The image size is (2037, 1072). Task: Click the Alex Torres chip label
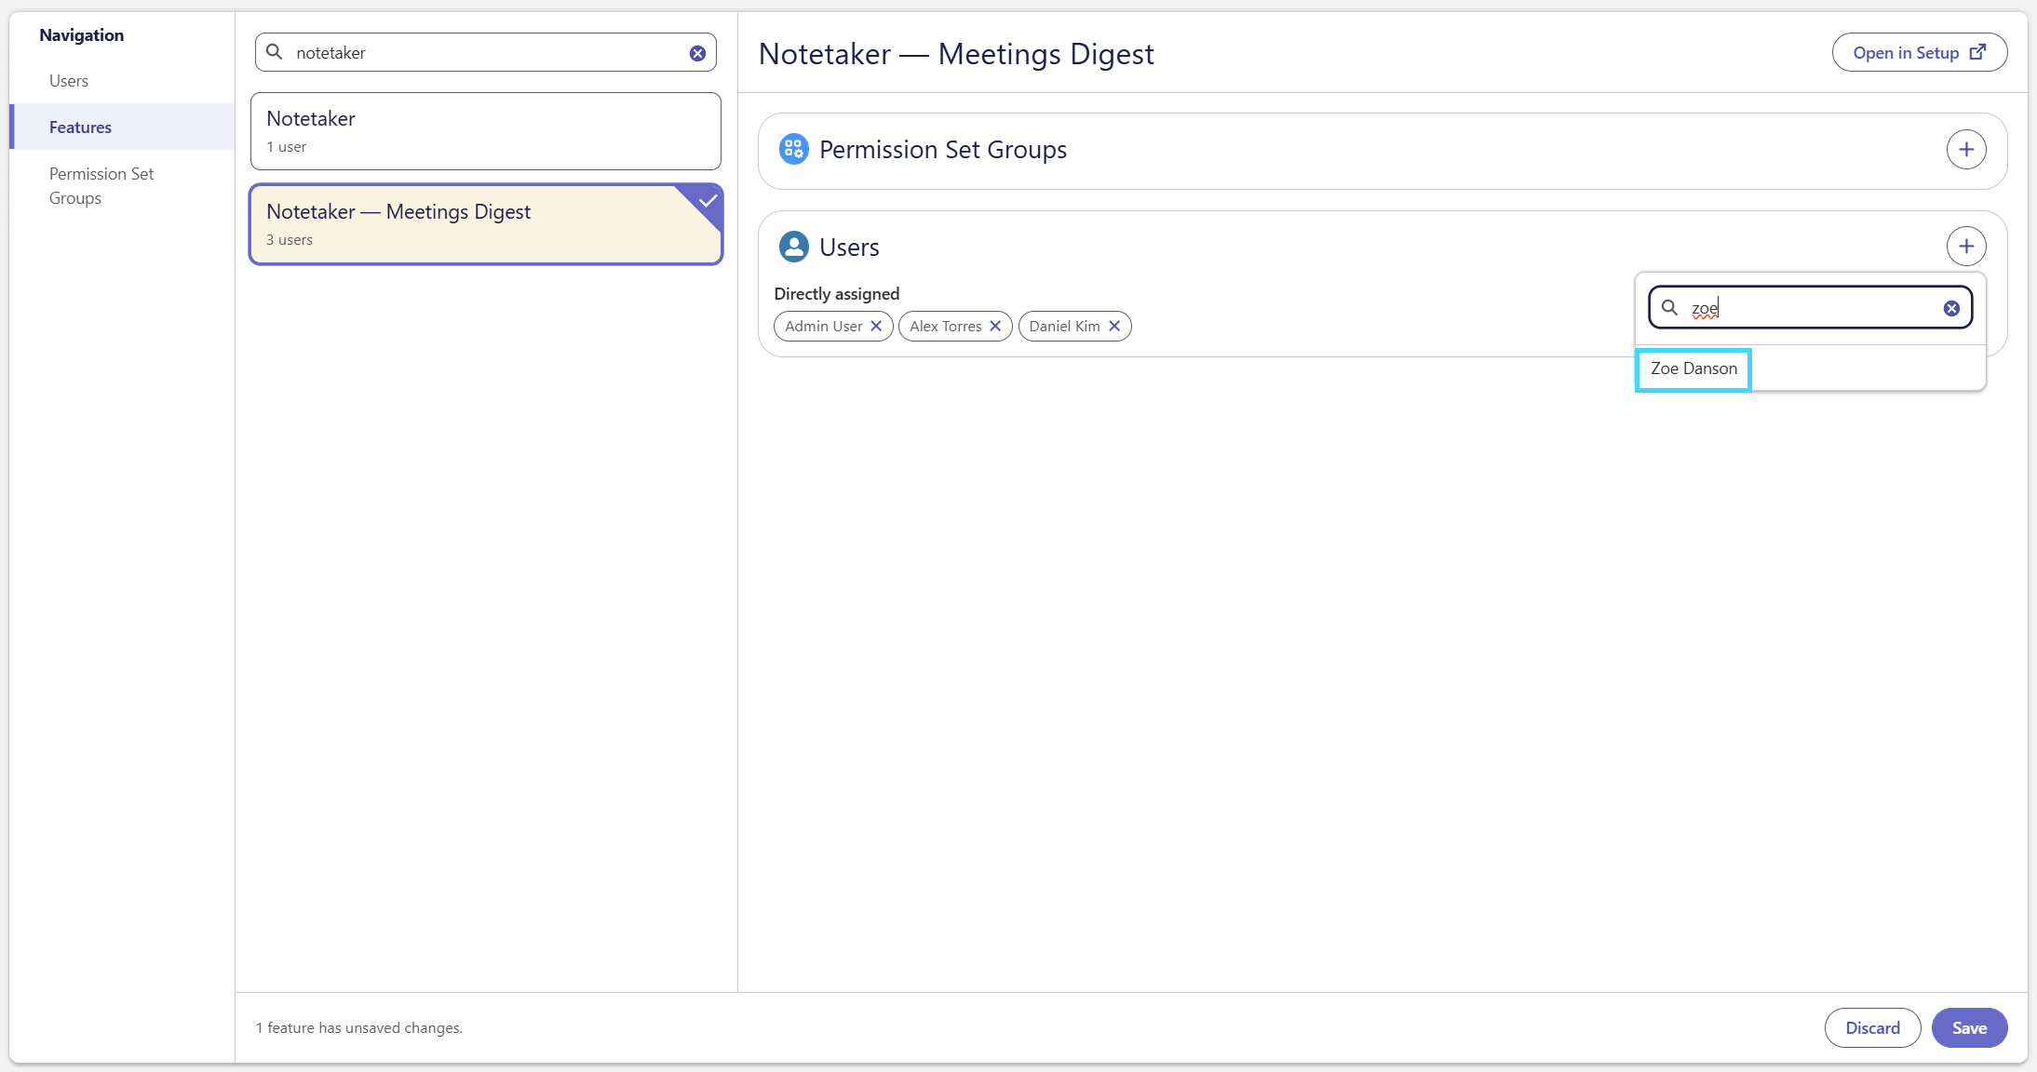pyautogui.click(x=945, y=327)
